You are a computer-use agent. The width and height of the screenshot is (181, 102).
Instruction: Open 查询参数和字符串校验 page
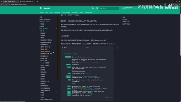pos(46,40)
